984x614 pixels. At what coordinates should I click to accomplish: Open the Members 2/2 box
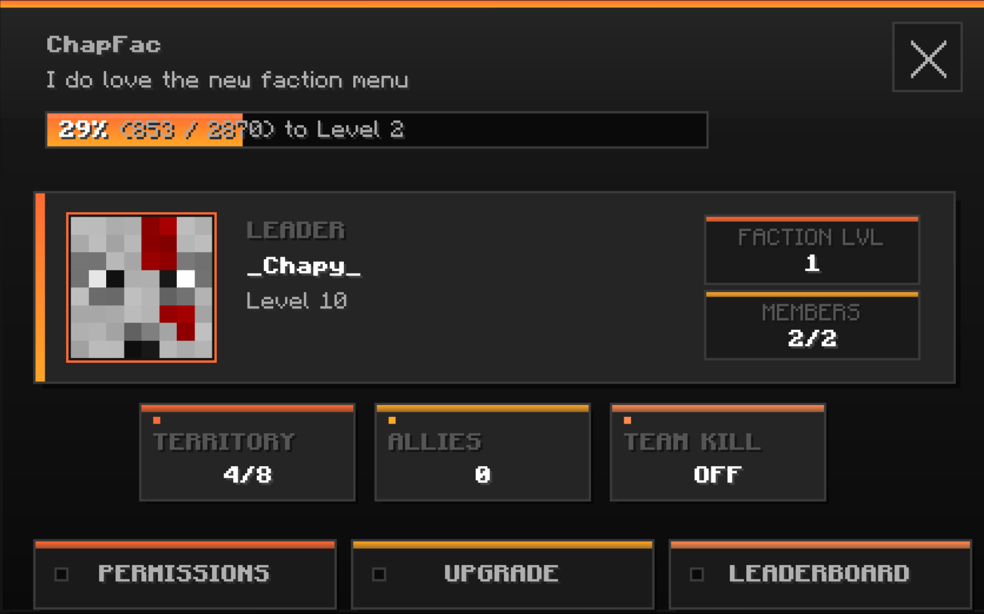[812, 325]
